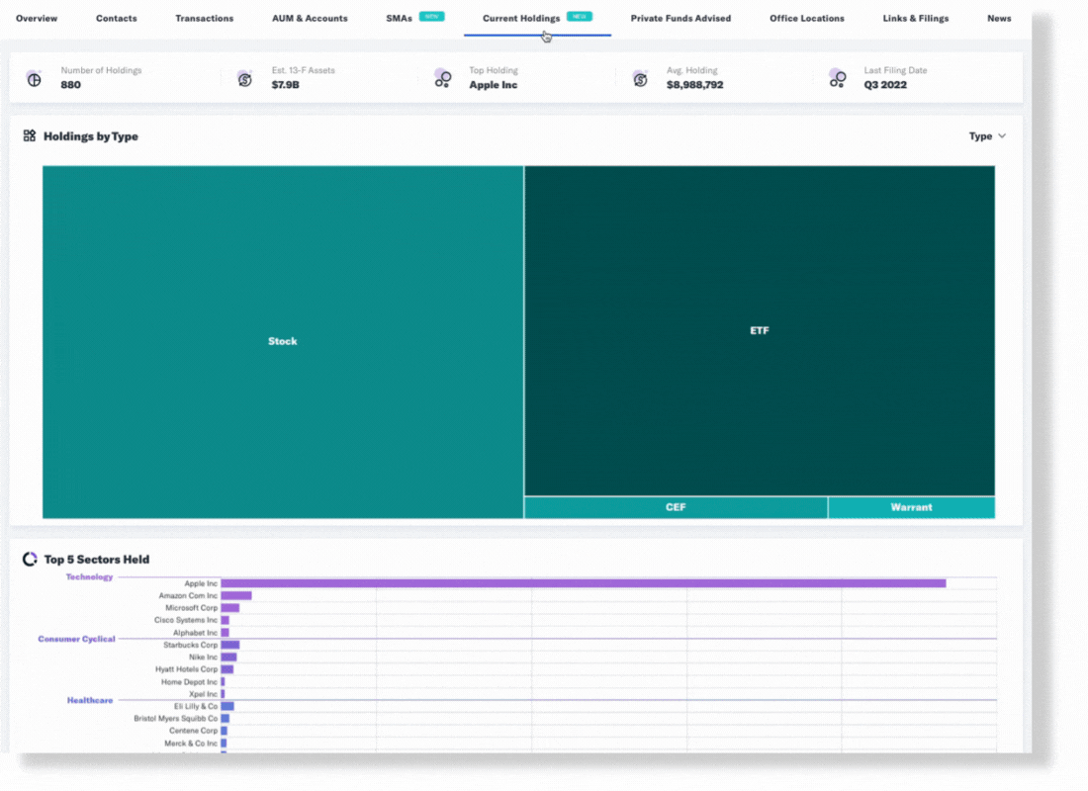Click the Number of Holdings pie icon

click(34, 79)
